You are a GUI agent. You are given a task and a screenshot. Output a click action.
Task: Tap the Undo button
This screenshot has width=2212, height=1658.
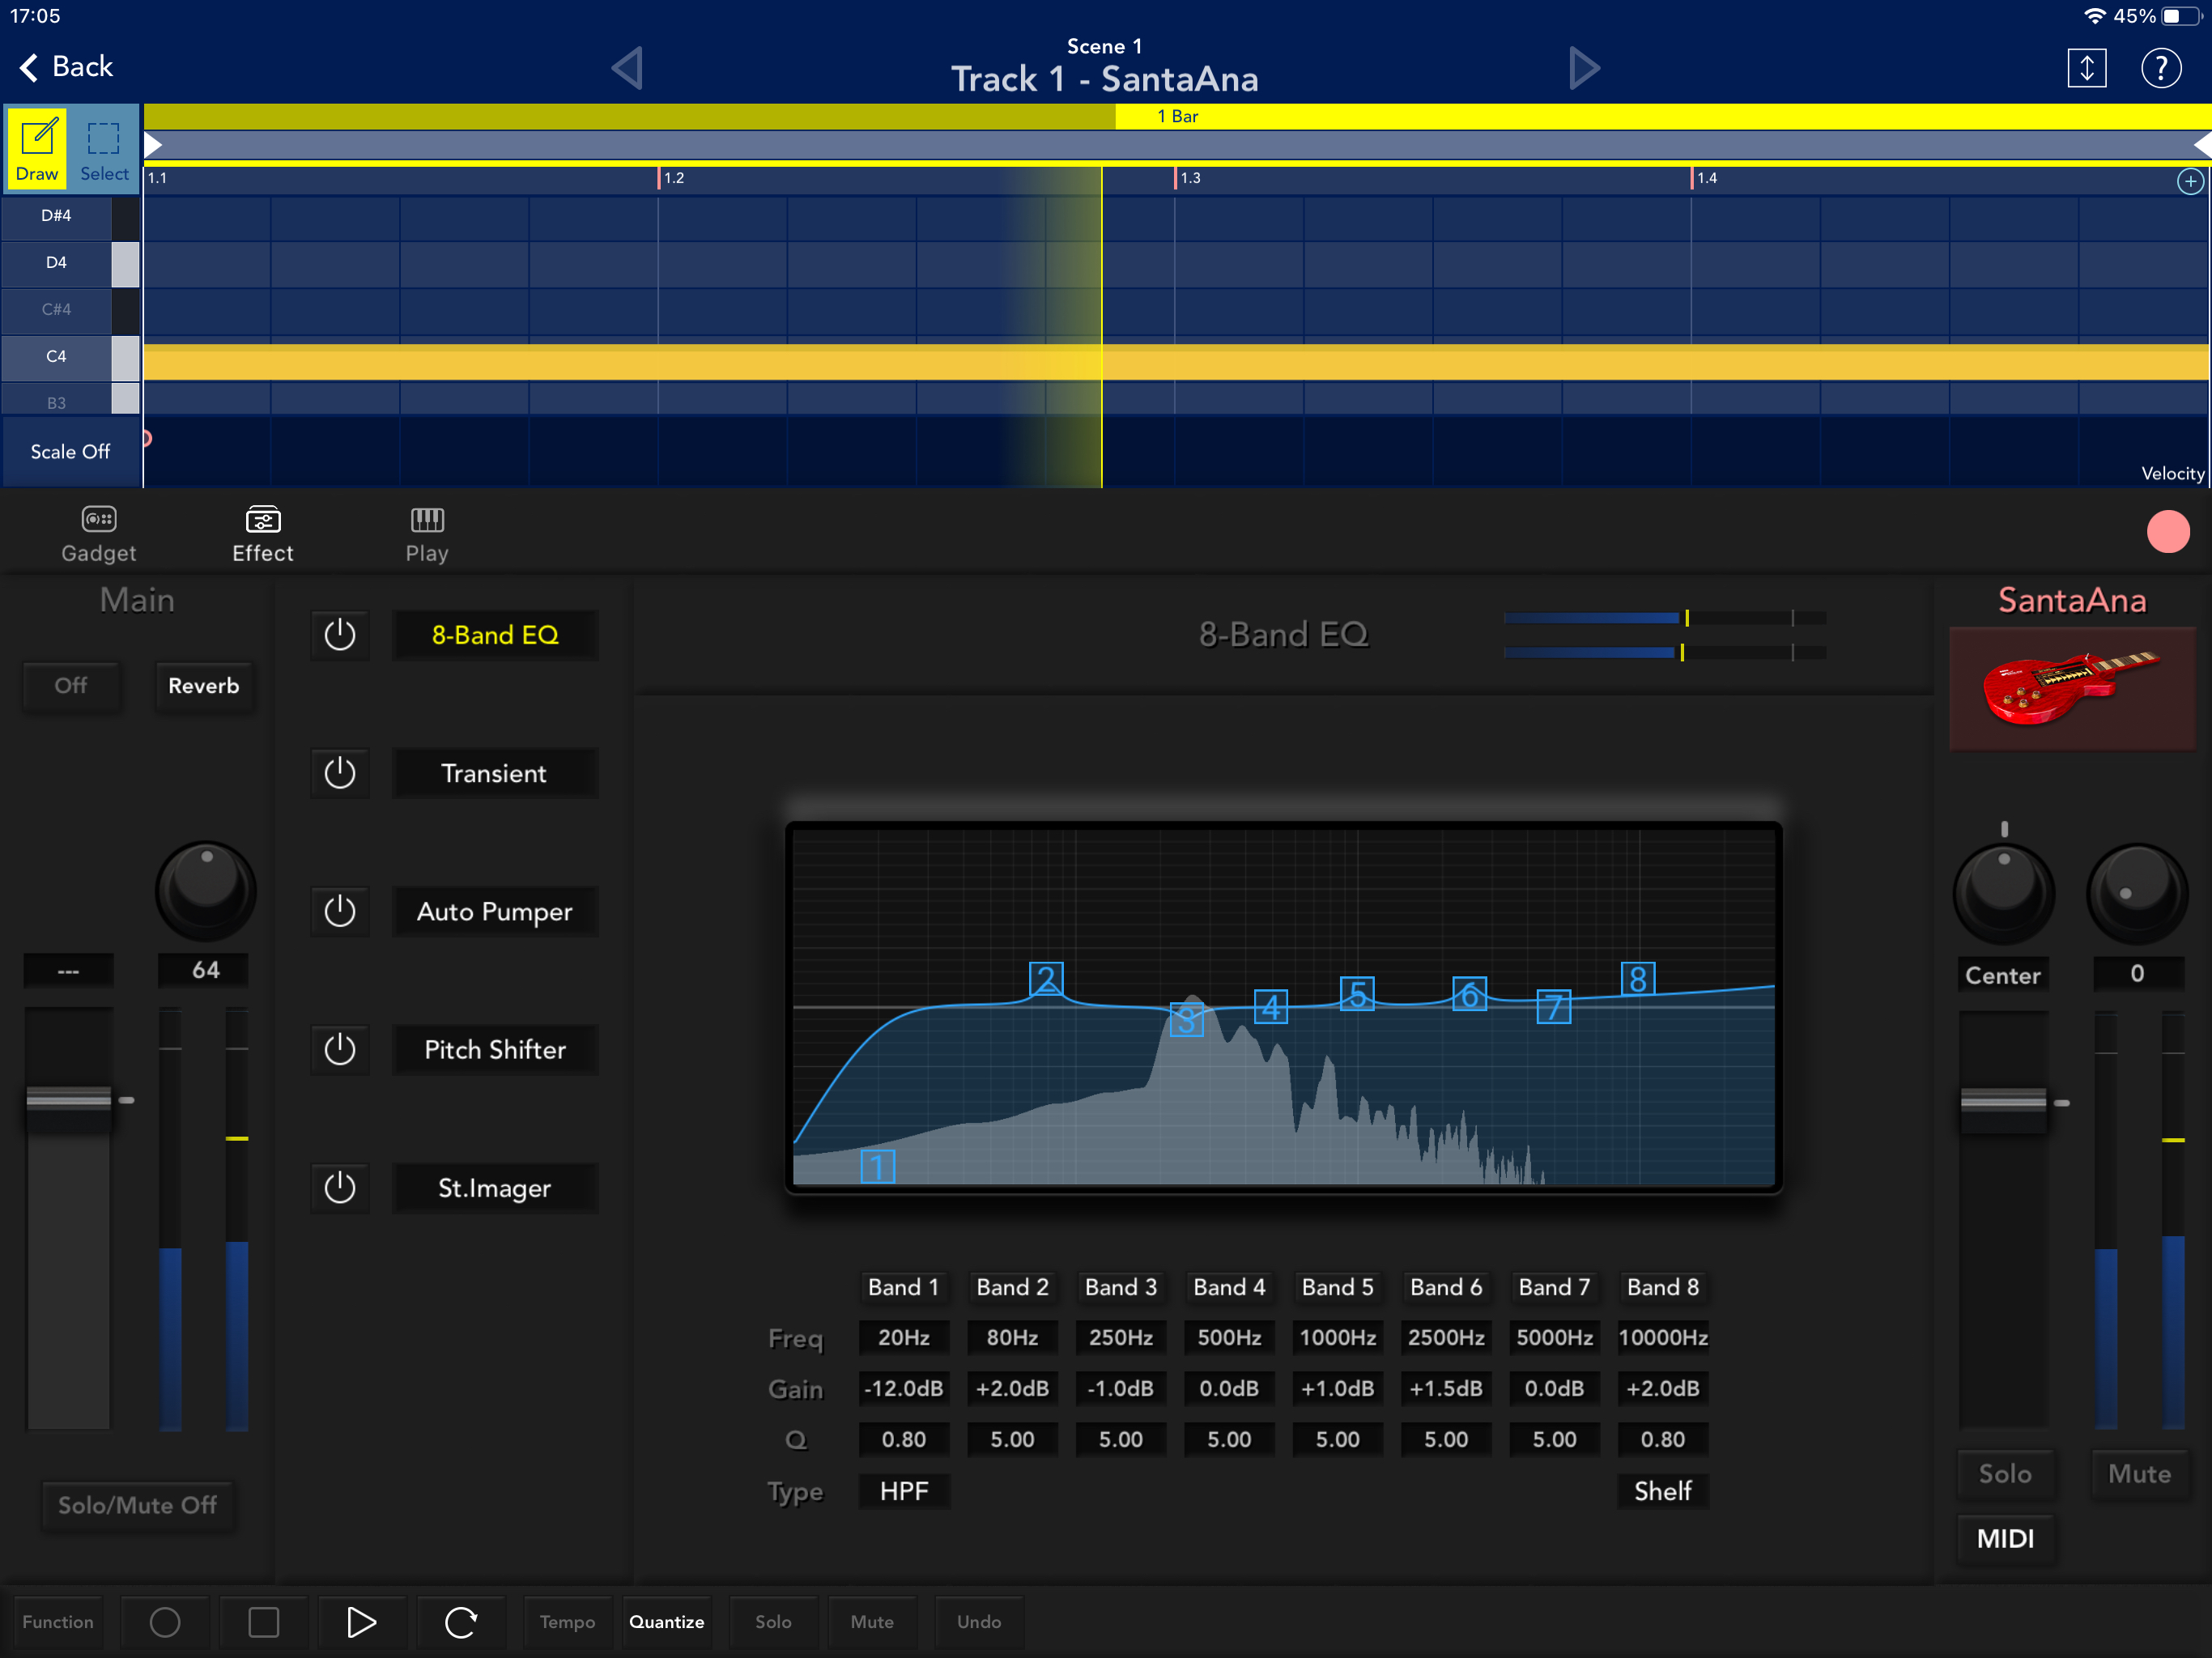pos(979,1622)
